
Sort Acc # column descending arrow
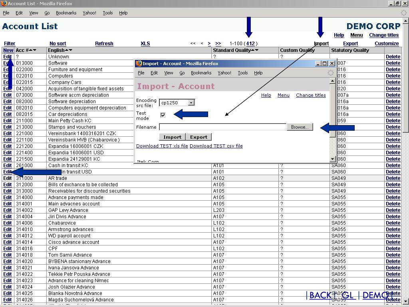(35, 50)
